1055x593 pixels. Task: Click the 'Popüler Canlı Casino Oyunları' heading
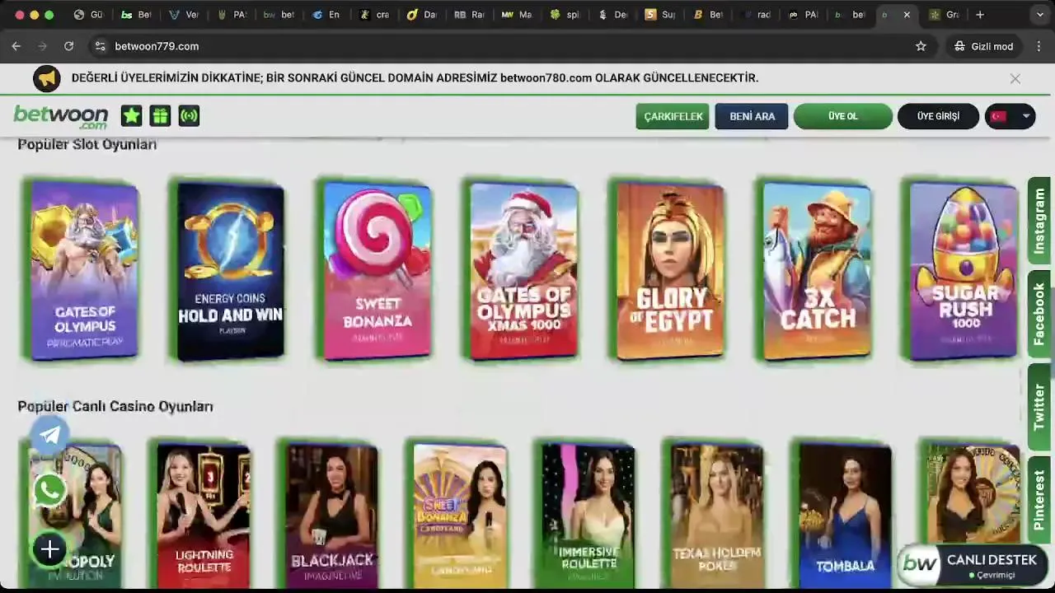pyautogui.click(x=115, y=406)
